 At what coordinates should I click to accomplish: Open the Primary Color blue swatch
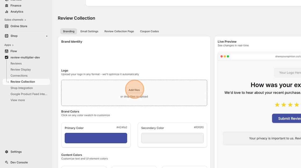tap(96, 138)
